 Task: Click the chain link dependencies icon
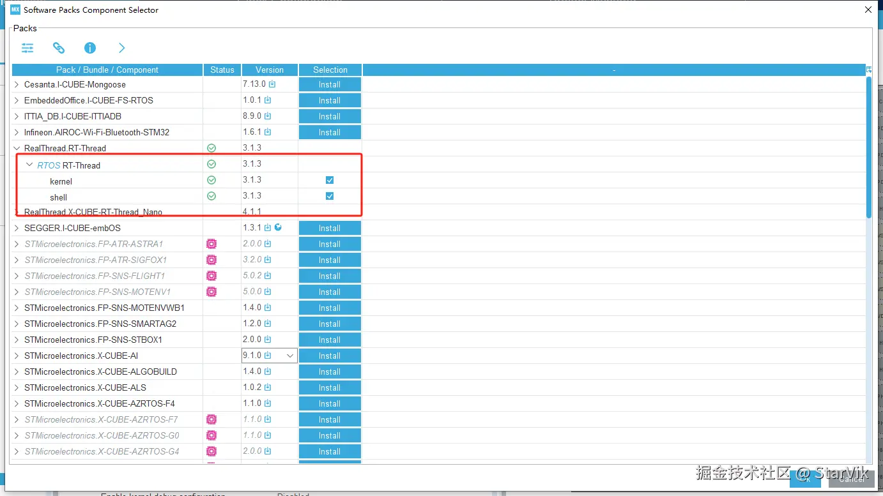pos(59,48)
